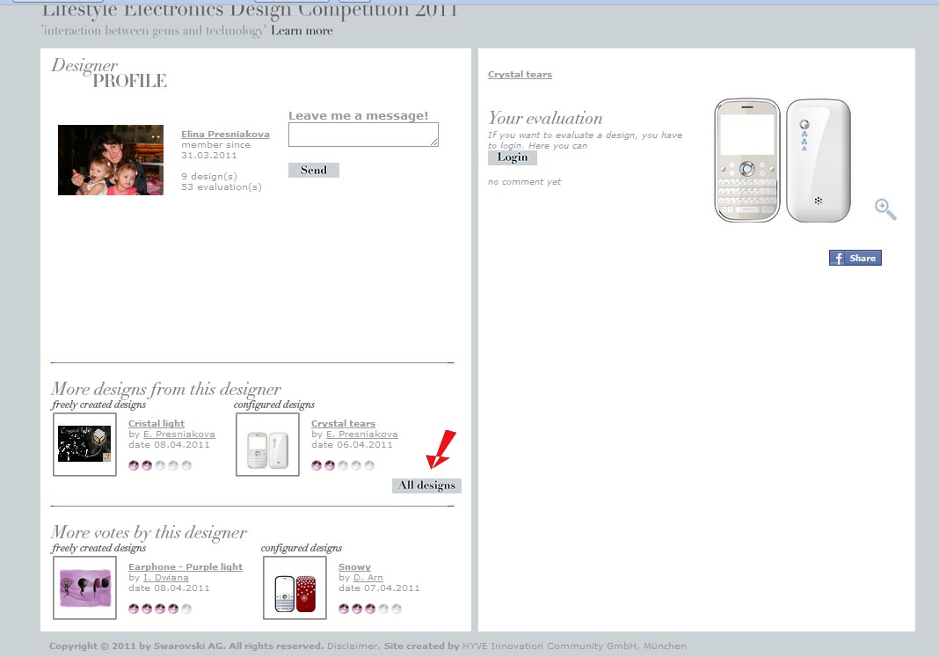
Task: Open the Elina Presniakova profile link
Action: [225, 135]
